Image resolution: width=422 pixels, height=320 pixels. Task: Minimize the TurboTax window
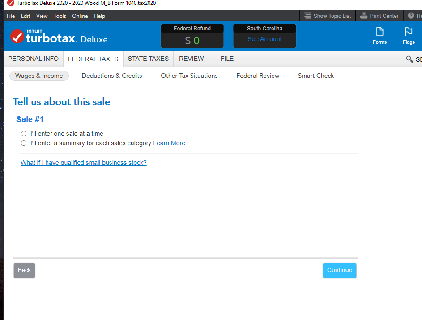coord(404,3)
